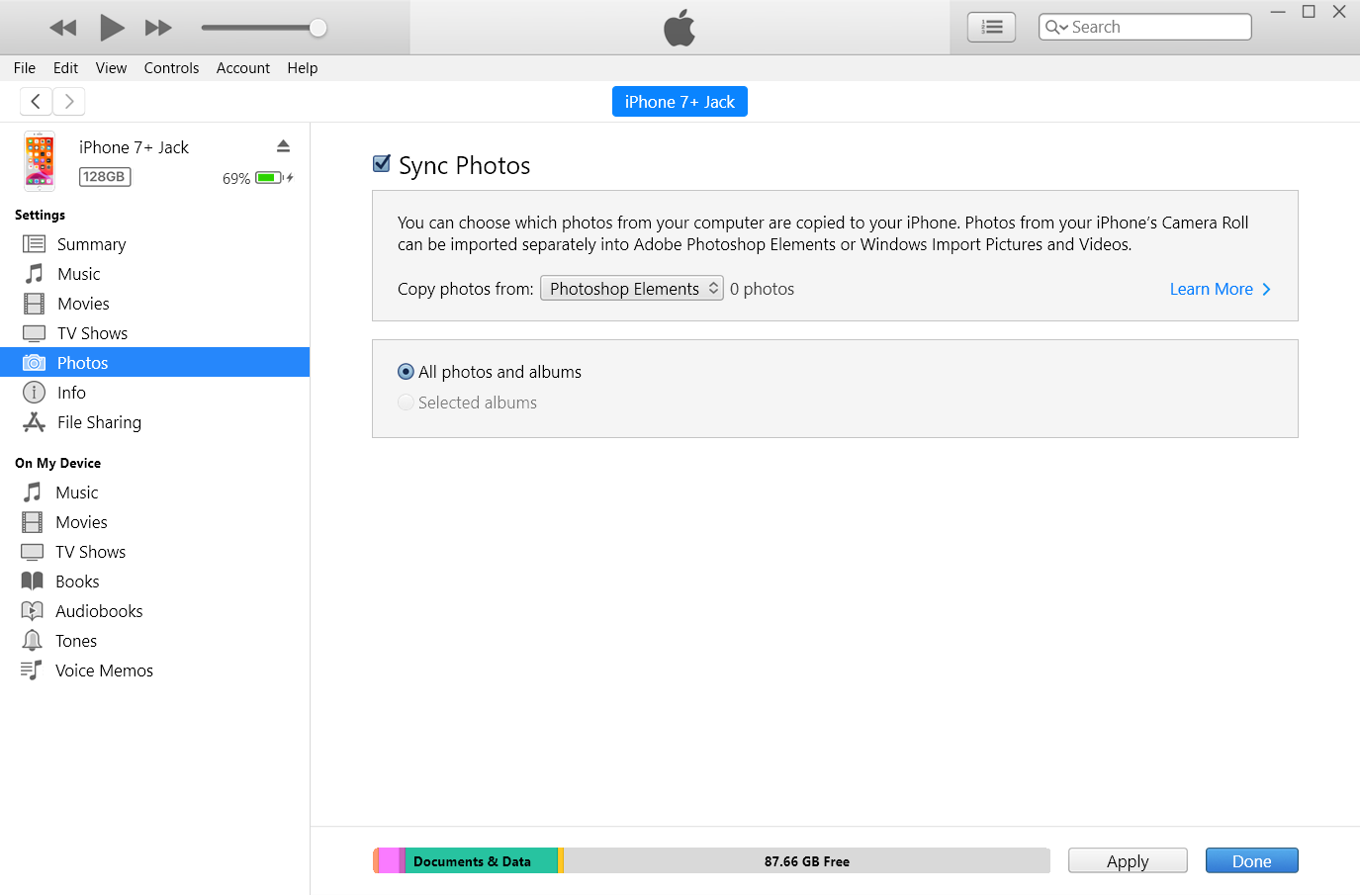Click the forward navigation arrow

[x=68, y=101]
